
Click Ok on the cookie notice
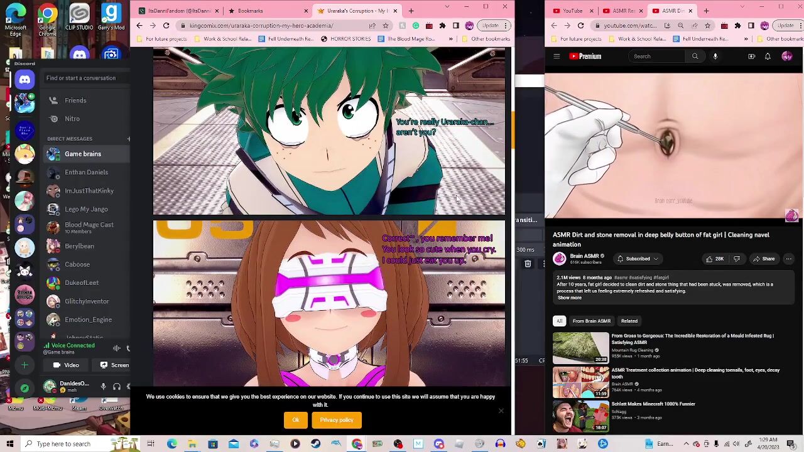pyautogui.click(x=295, y=420)
